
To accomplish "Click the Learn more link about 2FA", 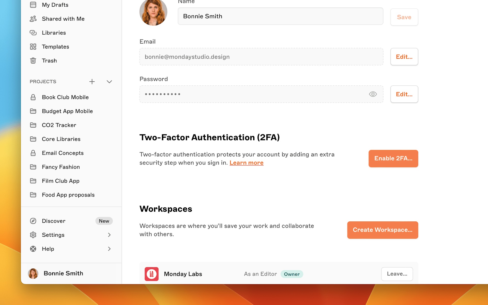I will [x=246, y=163].
